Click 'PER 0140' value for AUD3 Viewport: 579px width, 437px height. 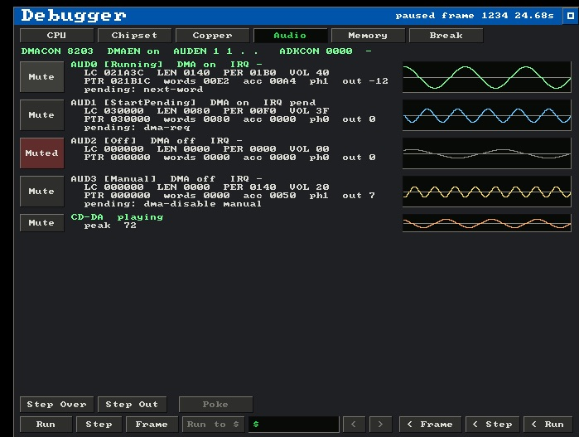(x=249, y=187)
